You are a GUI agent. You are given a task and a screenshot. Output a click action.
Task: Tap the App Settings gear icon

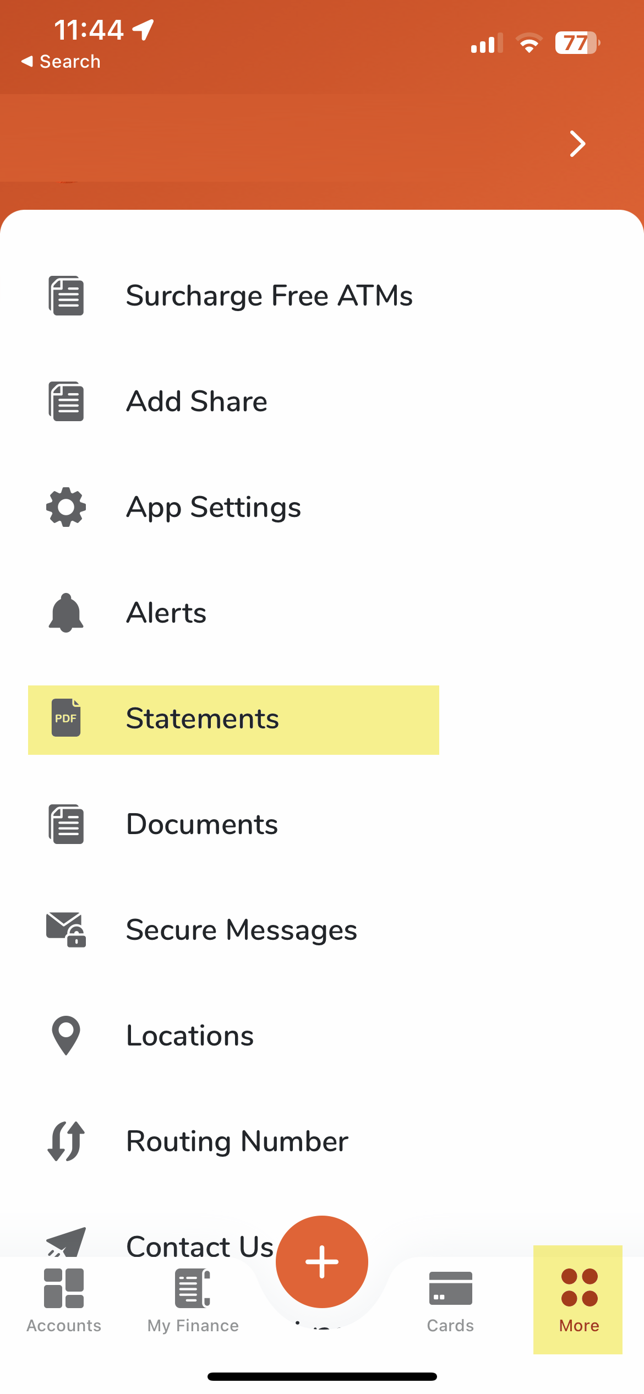coord(66,507)
